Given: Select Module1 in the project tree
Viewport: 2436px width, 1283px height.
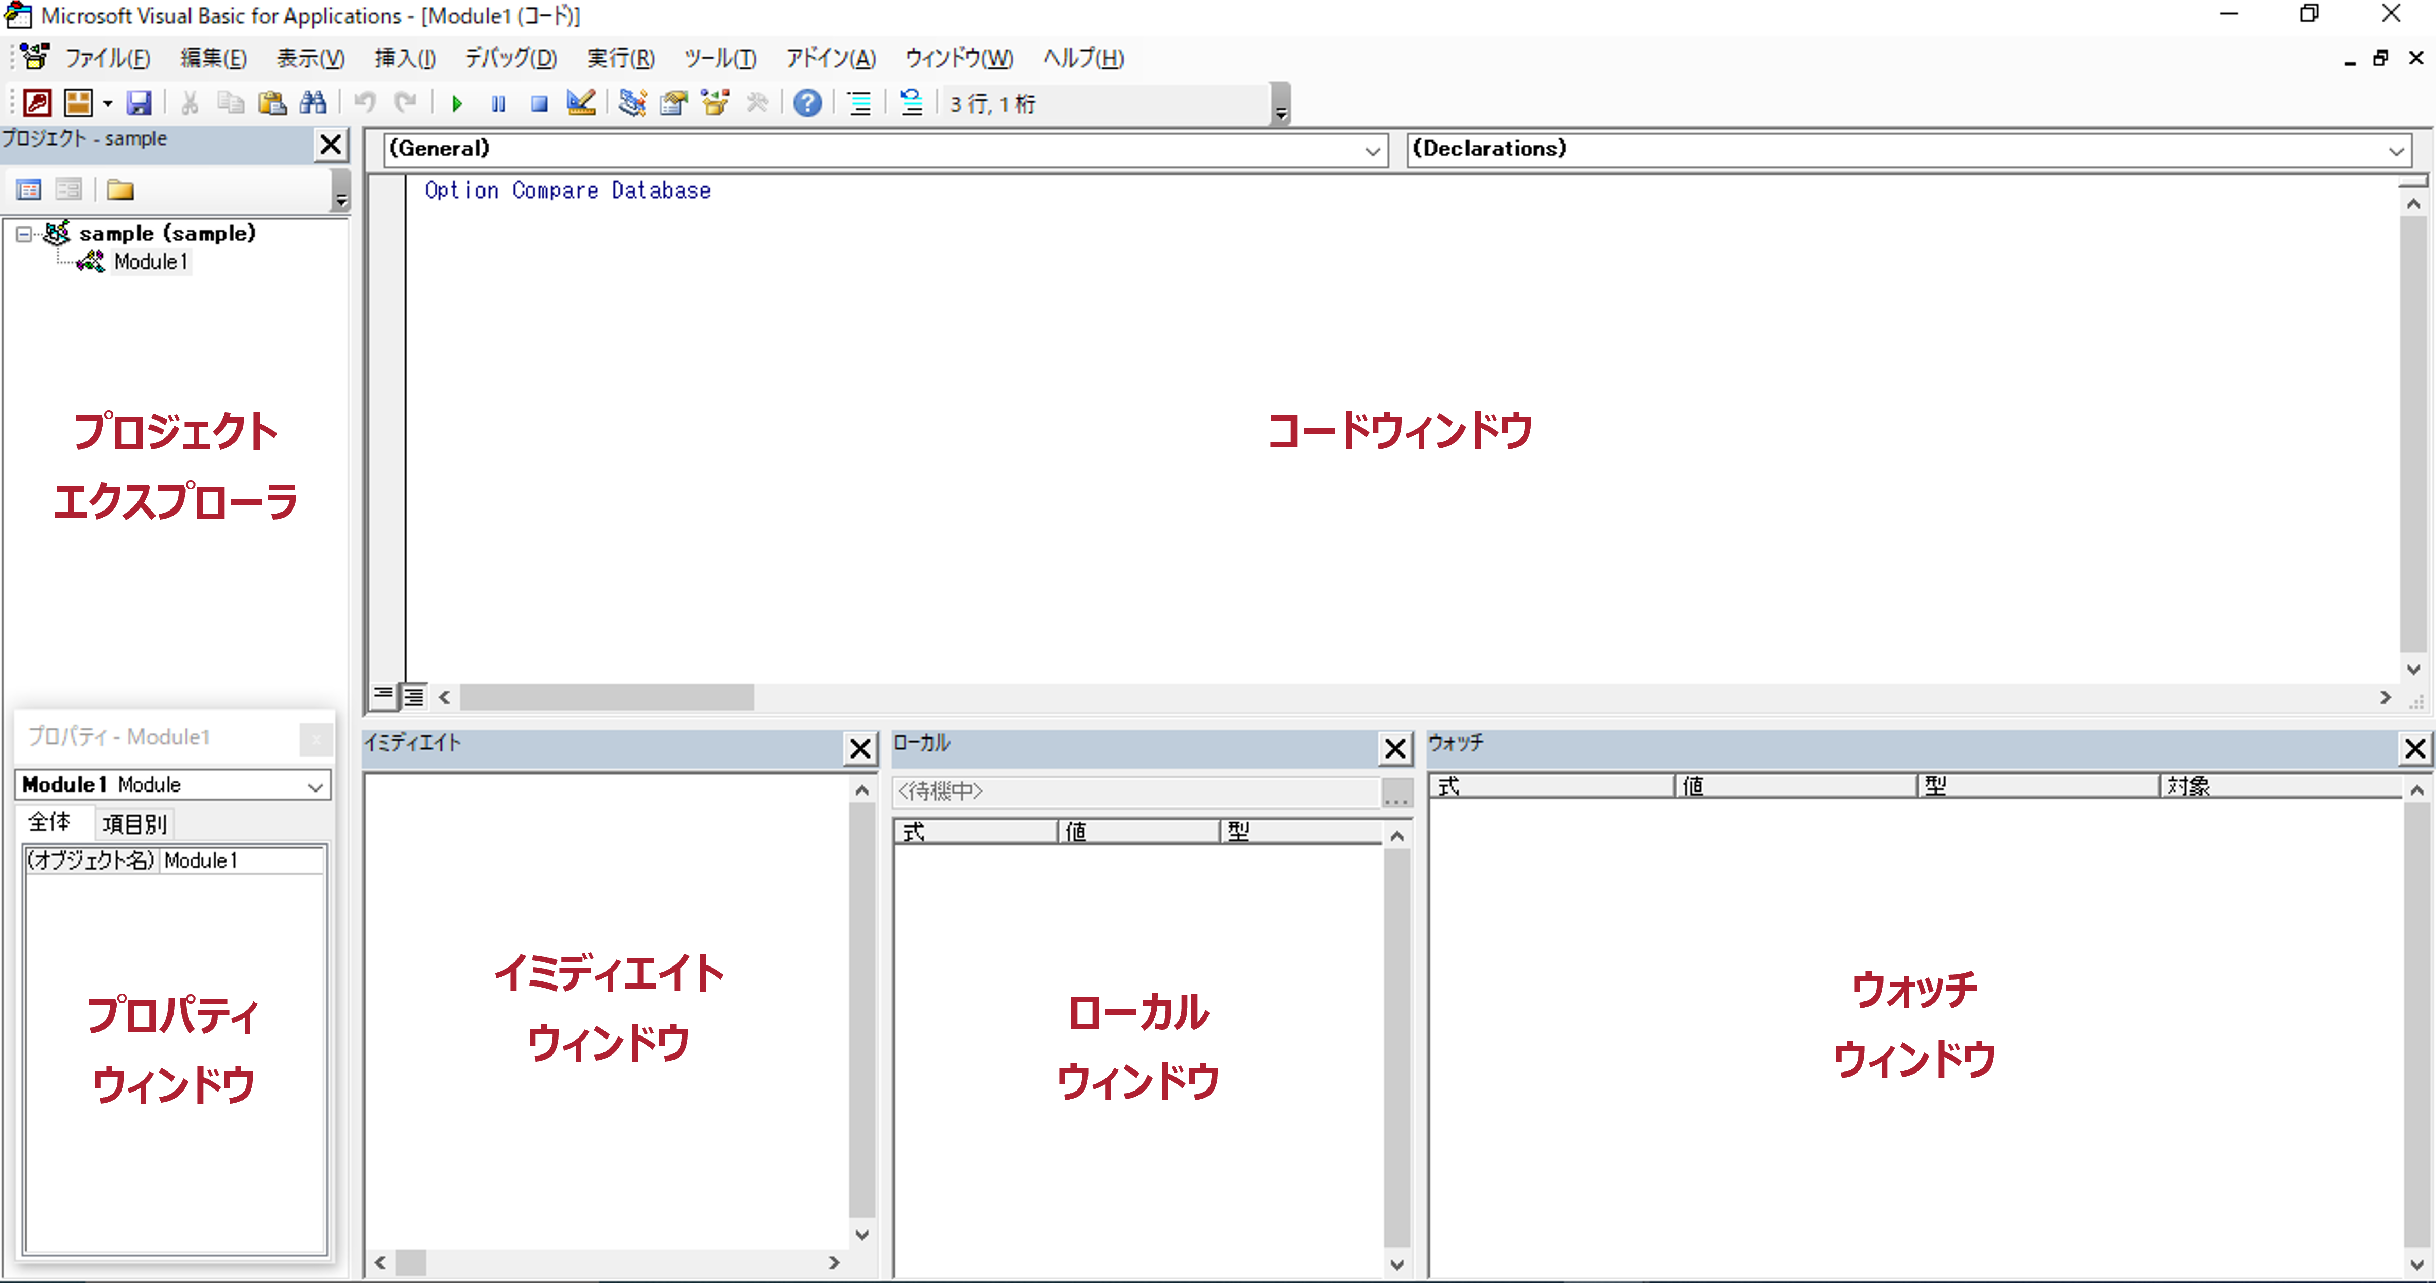Looking at the screenshot, I should point(150,262).
